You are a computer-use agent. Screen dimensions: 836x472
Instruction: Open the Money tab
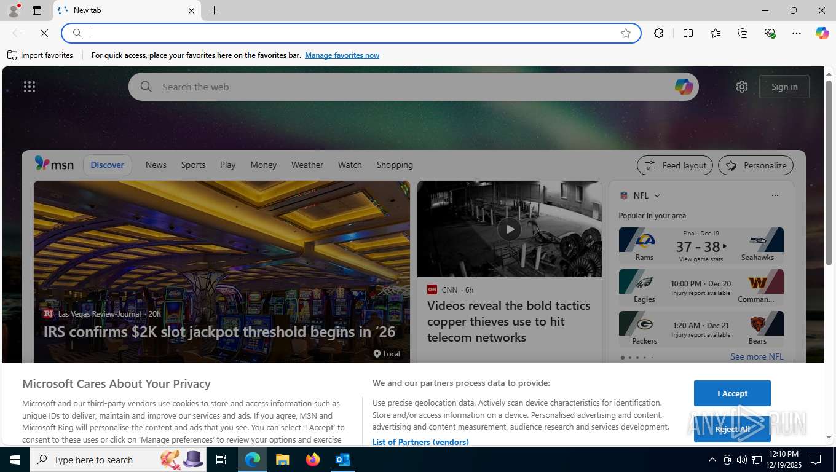click(263, 165)
